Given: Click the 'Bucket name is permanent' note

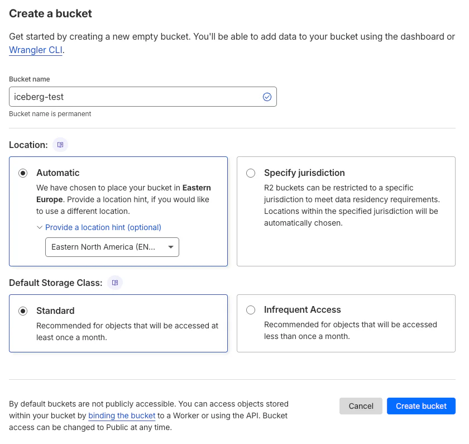Looking at the screenshot, I should coord(50,114).
